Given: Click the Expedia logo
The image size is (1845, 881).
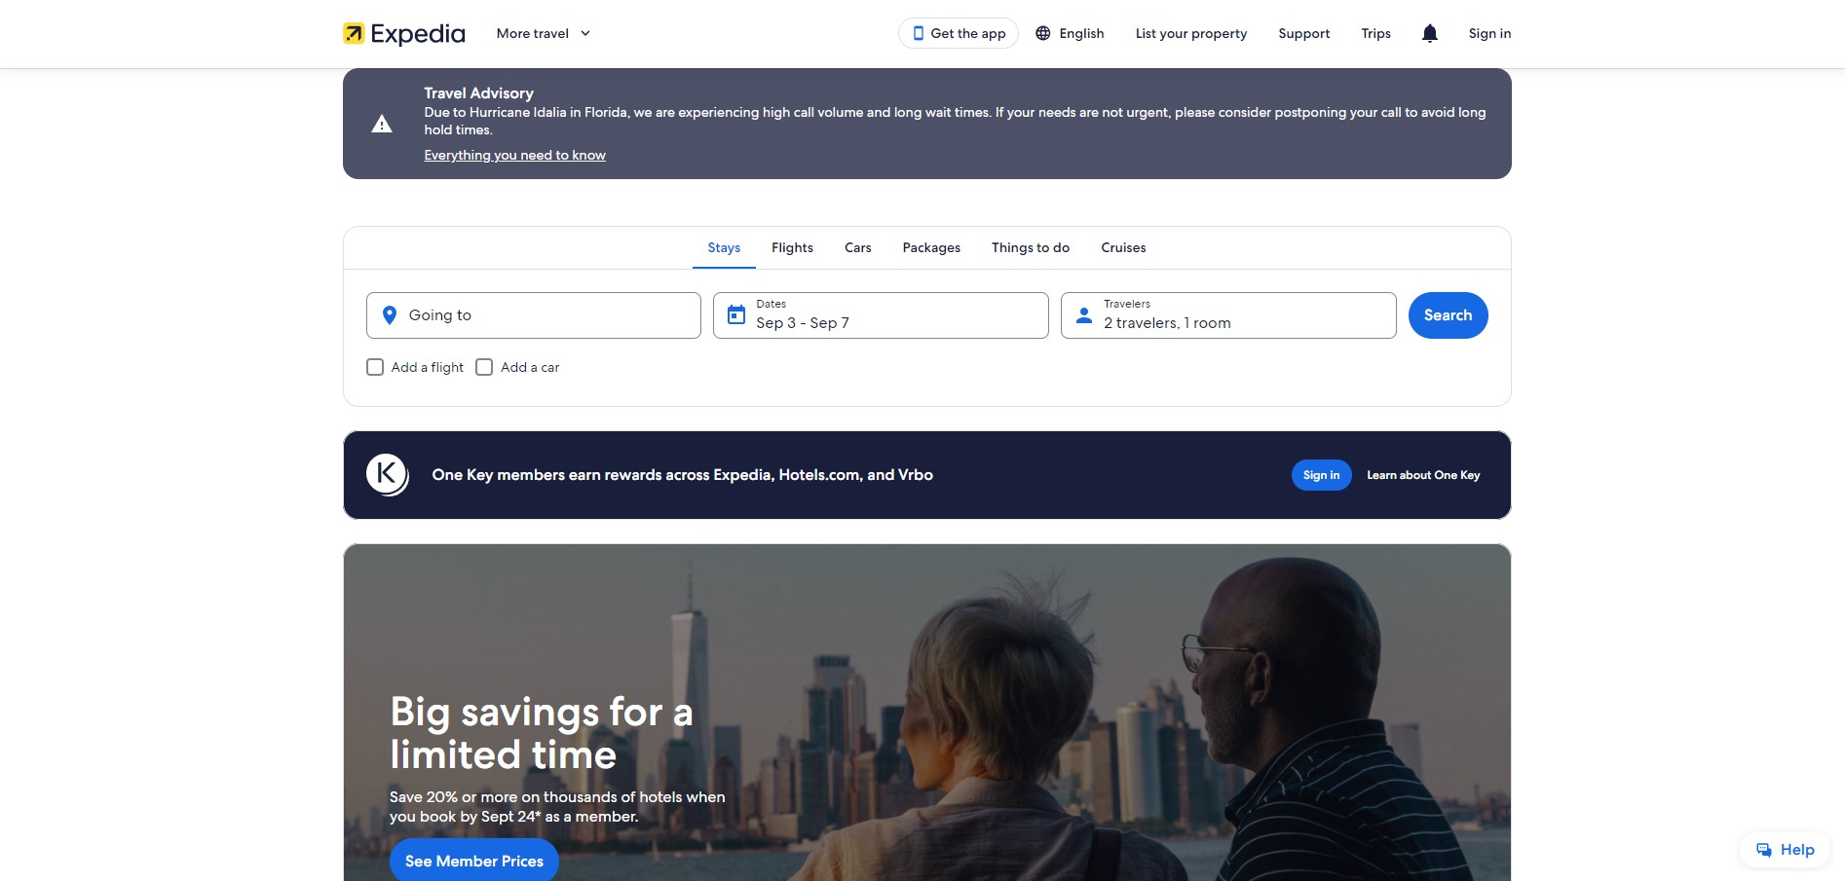Looking at the screenshot, I should (x=404, y=33).
